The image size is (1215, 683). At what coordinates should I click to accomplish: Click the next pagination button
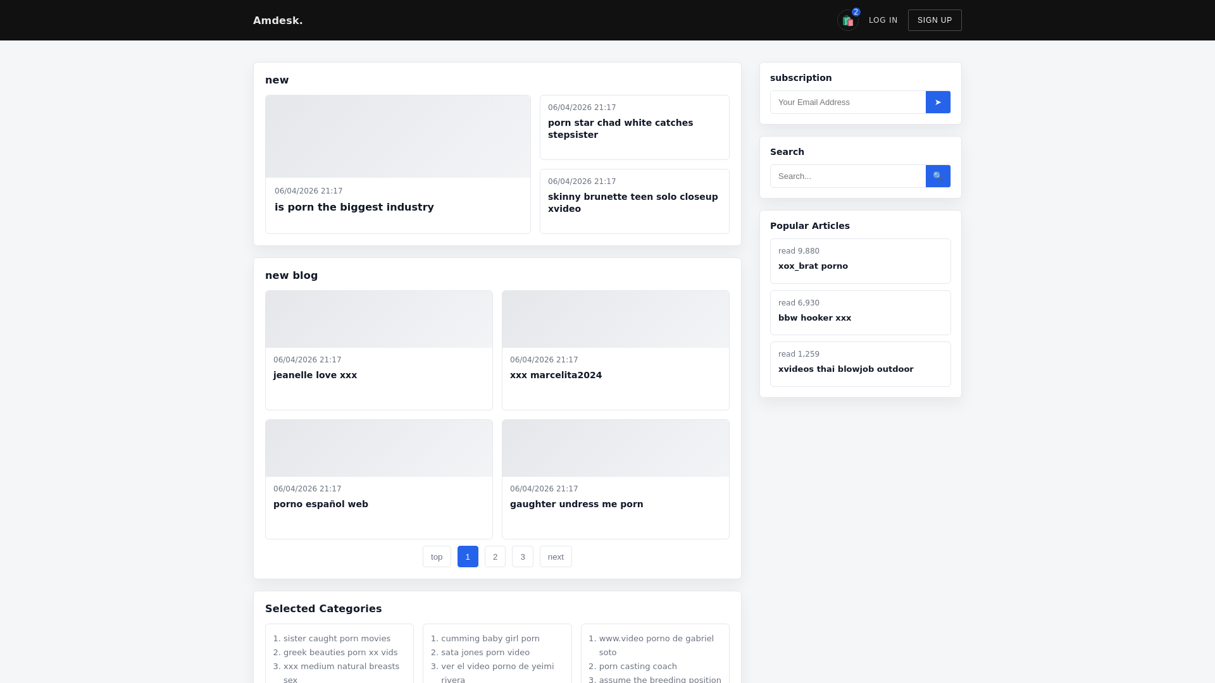coord(556,557)
